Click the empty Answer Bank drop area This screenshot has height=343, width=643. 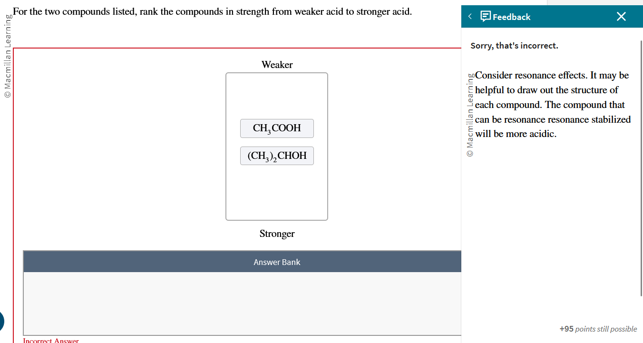click(x=242, y=303)
